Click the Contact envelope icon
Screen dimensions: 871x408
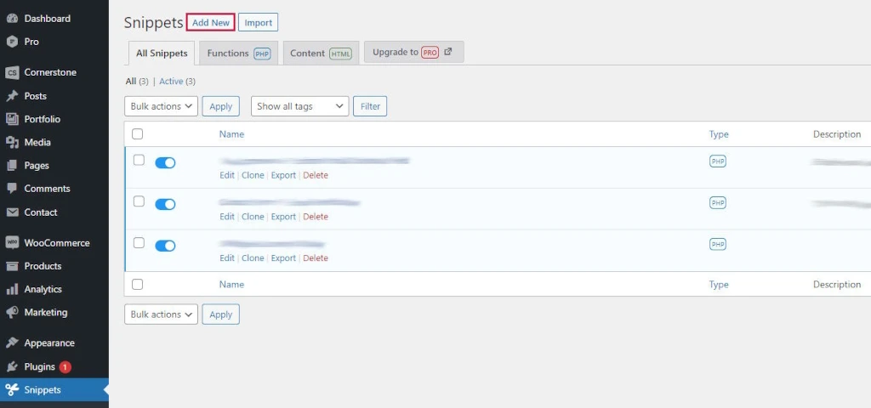click(x=12, y=212)
